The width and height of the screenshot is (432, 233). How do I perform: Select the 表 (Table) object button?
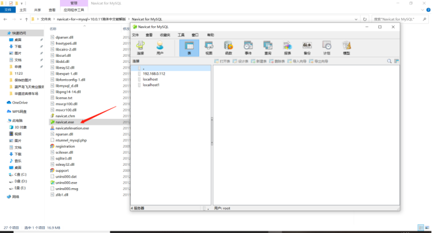tap(189, 48)
